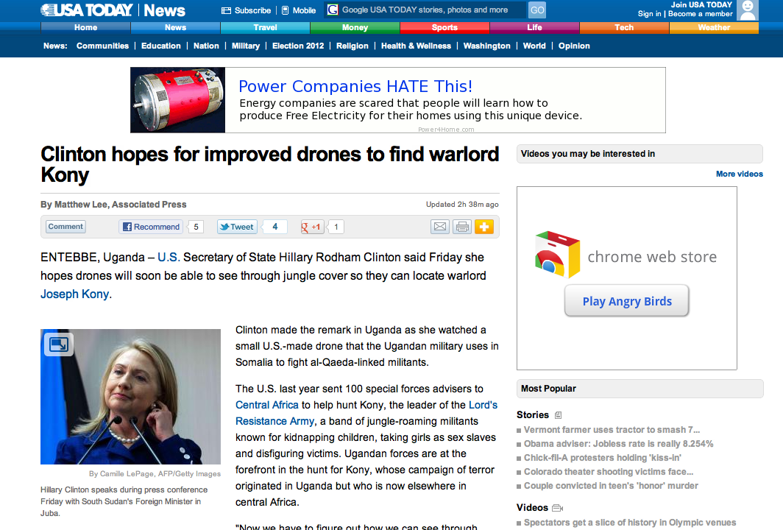Click the Google icon in search box
The height and width of the screenshot is (530, 783).
click(x=333, y=10)
